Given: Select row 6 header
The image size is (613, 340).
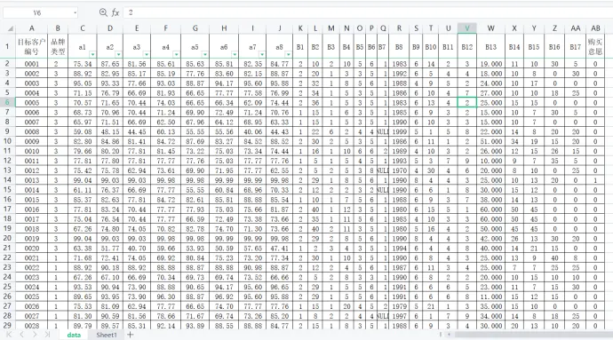Looking at the screenshot, I should [x=7, y=102].
